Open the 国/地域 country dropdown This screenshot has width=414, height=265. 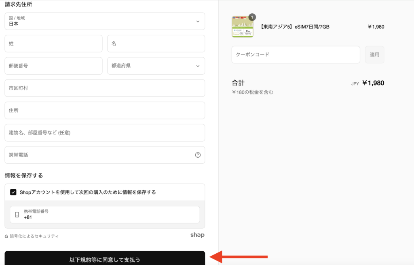[x=105, y=21]
